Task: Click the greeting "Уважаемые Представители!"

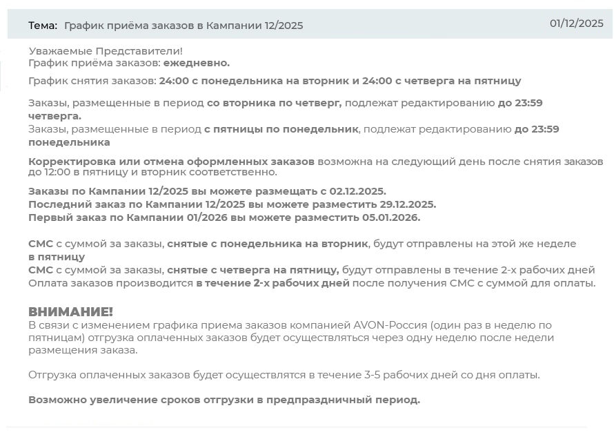Action: (x=106, y=51)
